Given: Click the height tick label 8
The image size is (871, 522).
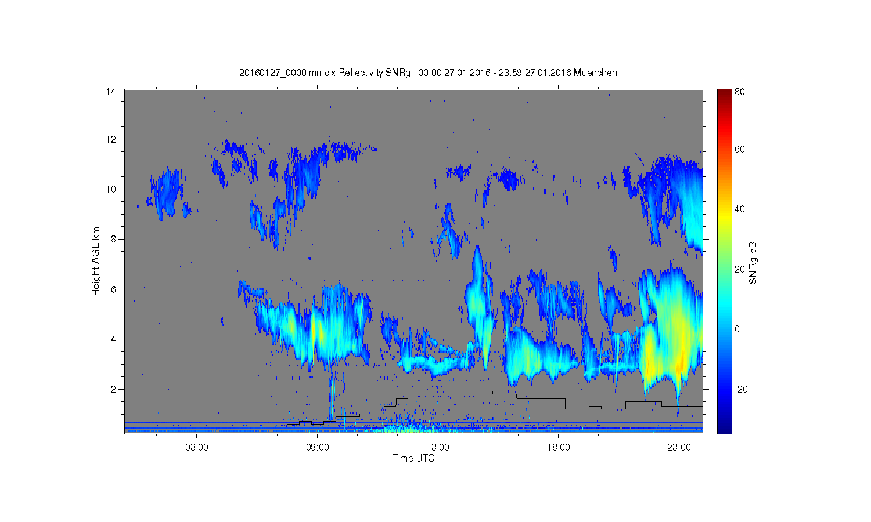Looking at the screenshot, I should point(113,239).
